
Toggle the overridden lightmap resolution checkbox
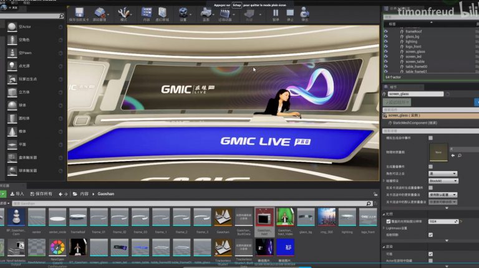tap(389, 221)
